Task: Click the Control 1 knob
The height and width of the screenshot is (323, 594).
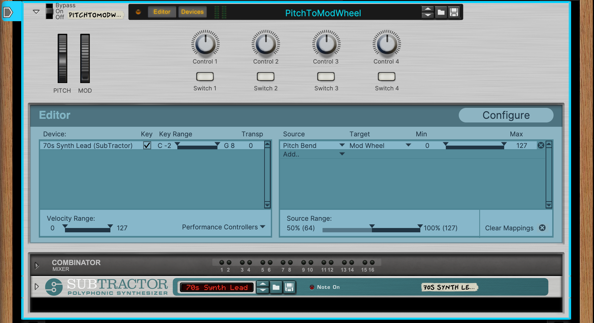Action: click(x=205, y=44)
